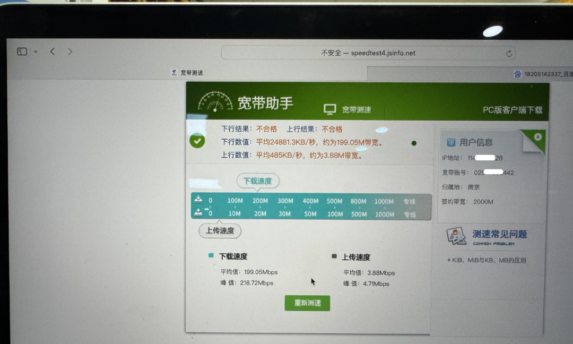Go back with the back arrow

pyautogui.click(x=53, y=51)
